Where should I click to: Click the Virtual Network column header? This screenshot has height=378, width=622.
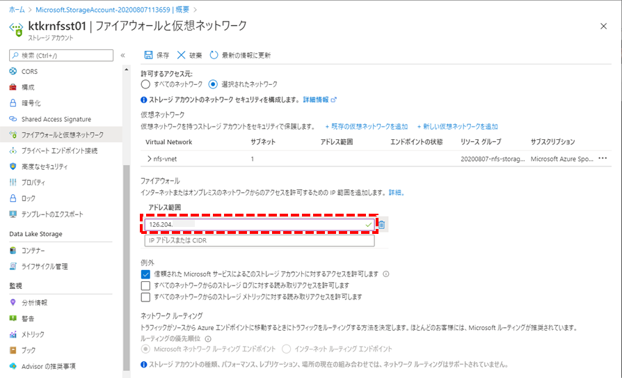tap(168, 142)
